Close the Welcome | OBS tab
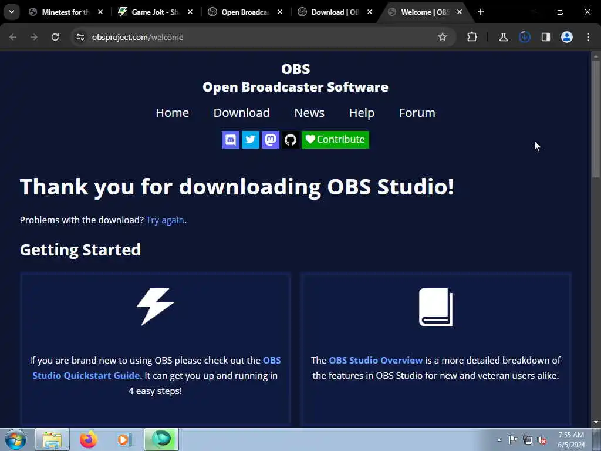The image size is (601, 451). click(x=460, y=12)
